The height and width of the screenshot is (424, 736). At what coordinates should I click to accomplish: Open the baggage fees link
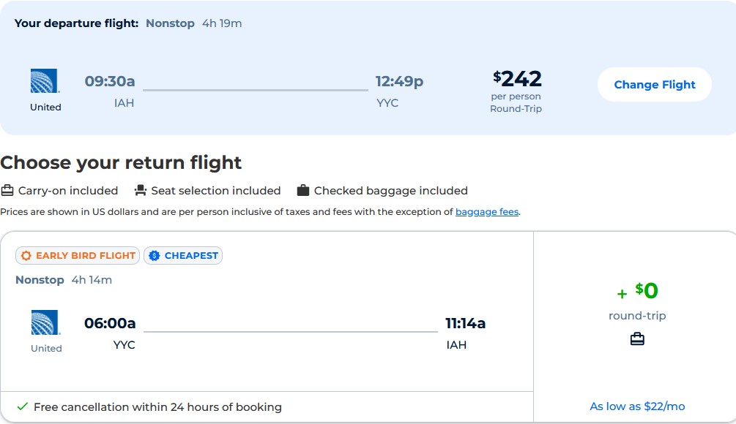pyautogui.click(x=486, y=211)
